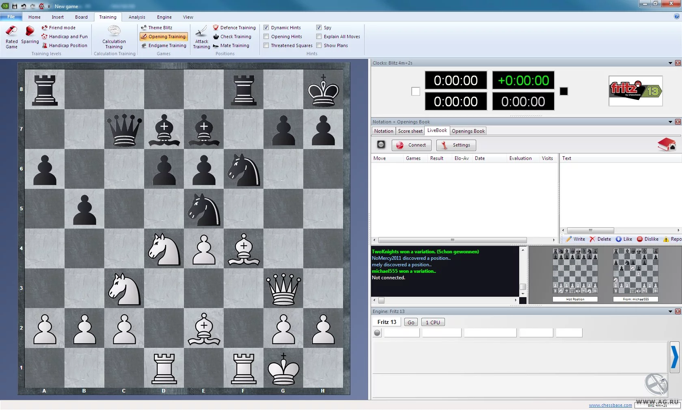Screen dimensions: 682x410
Task: Click the engine Go button
Action: click(411, 322)
